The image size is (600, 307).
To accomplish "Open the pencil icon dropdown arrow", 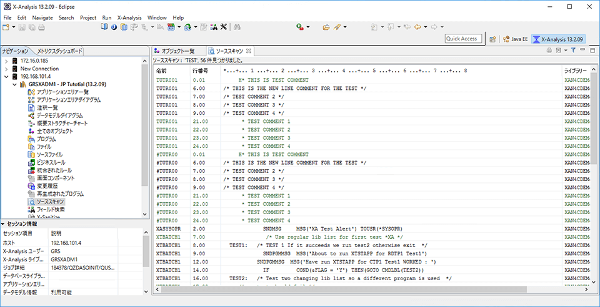I will pyautogui.click(x=345, y=27).
